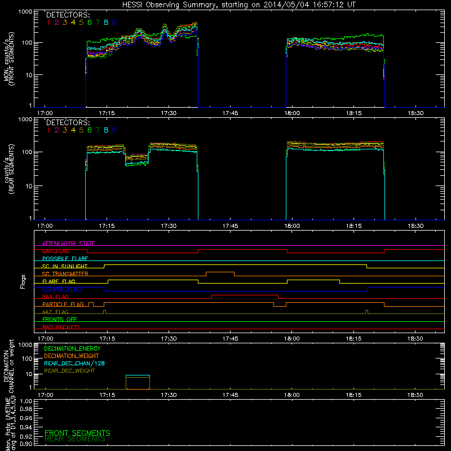
Task: Select cyan detector 8 in front segments legend
Action: coord(106,23)
